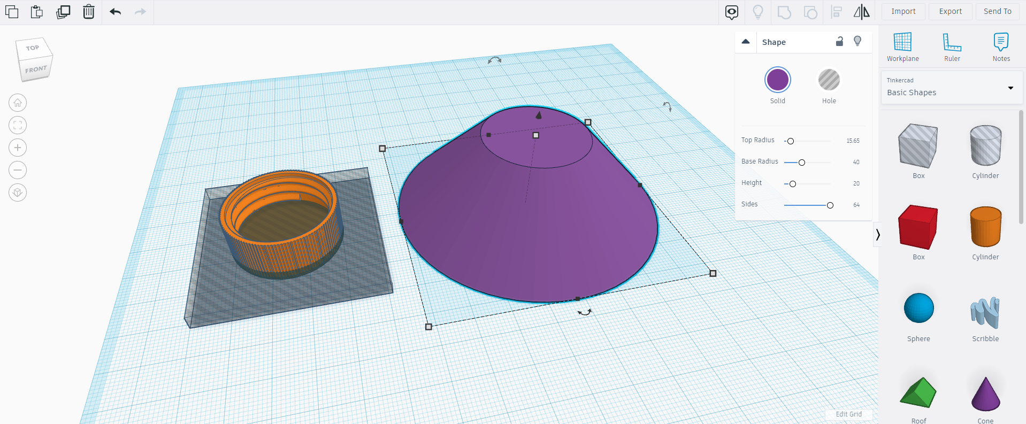Click the shapes panel scrollbar
The height and width of the screenshot is (424, 1026).
click(1021, 167)
